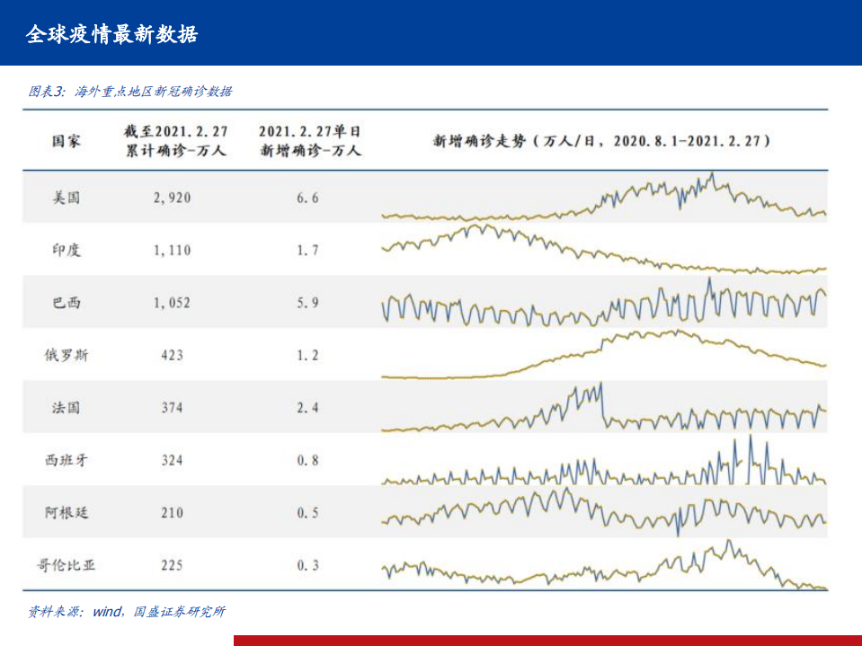The image size is (862, 646).
Task: Select the 6.6 daily new cases figure
Action: [308, 199]
